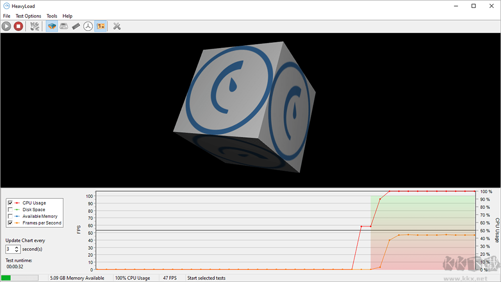Viewport: 501px width, 282px height.
Task: Click the '47 FPS' status text
Action: click(170, 278)
